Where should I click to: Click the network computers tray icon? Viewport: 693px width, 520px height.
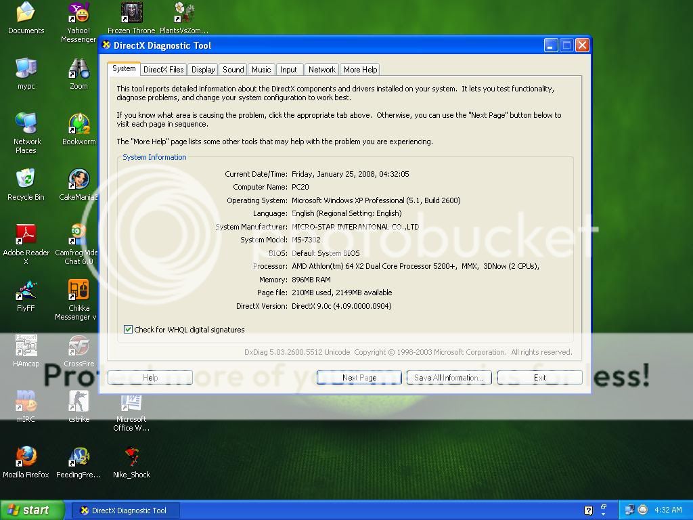629,510
